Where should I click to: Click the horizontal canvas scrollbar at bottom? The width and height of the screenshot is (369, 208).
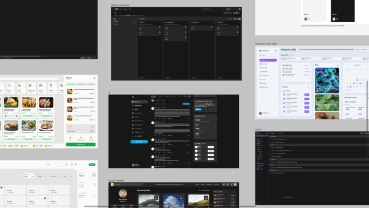169,206
